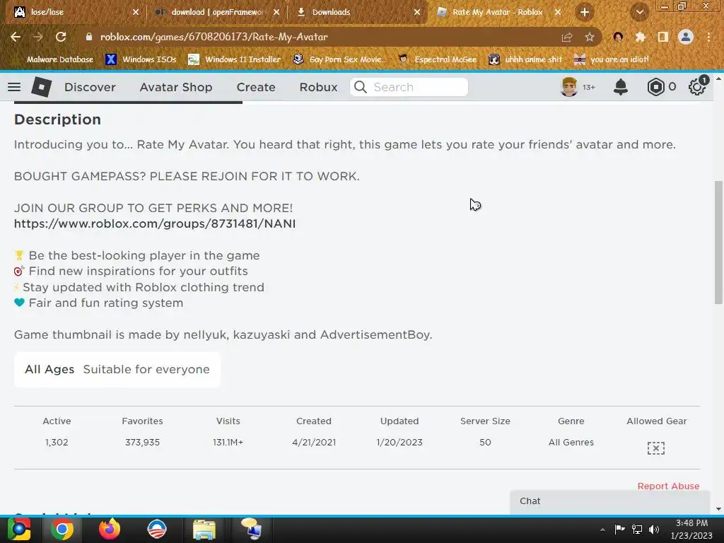Close the lose/lose tab
The width and height of the screenshot is (724, 543).
click(135, 12)
